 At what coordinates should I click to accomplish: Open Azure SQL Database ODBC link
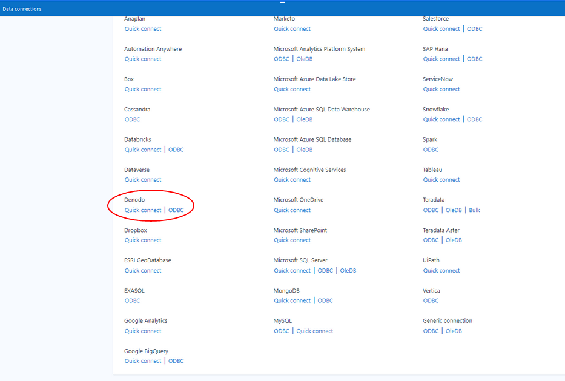point(282,150)
